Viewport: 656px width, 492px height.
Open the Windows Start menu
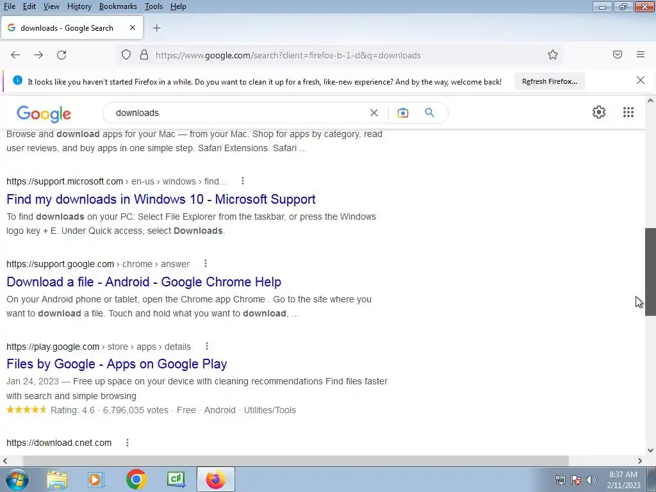point(17,479)
